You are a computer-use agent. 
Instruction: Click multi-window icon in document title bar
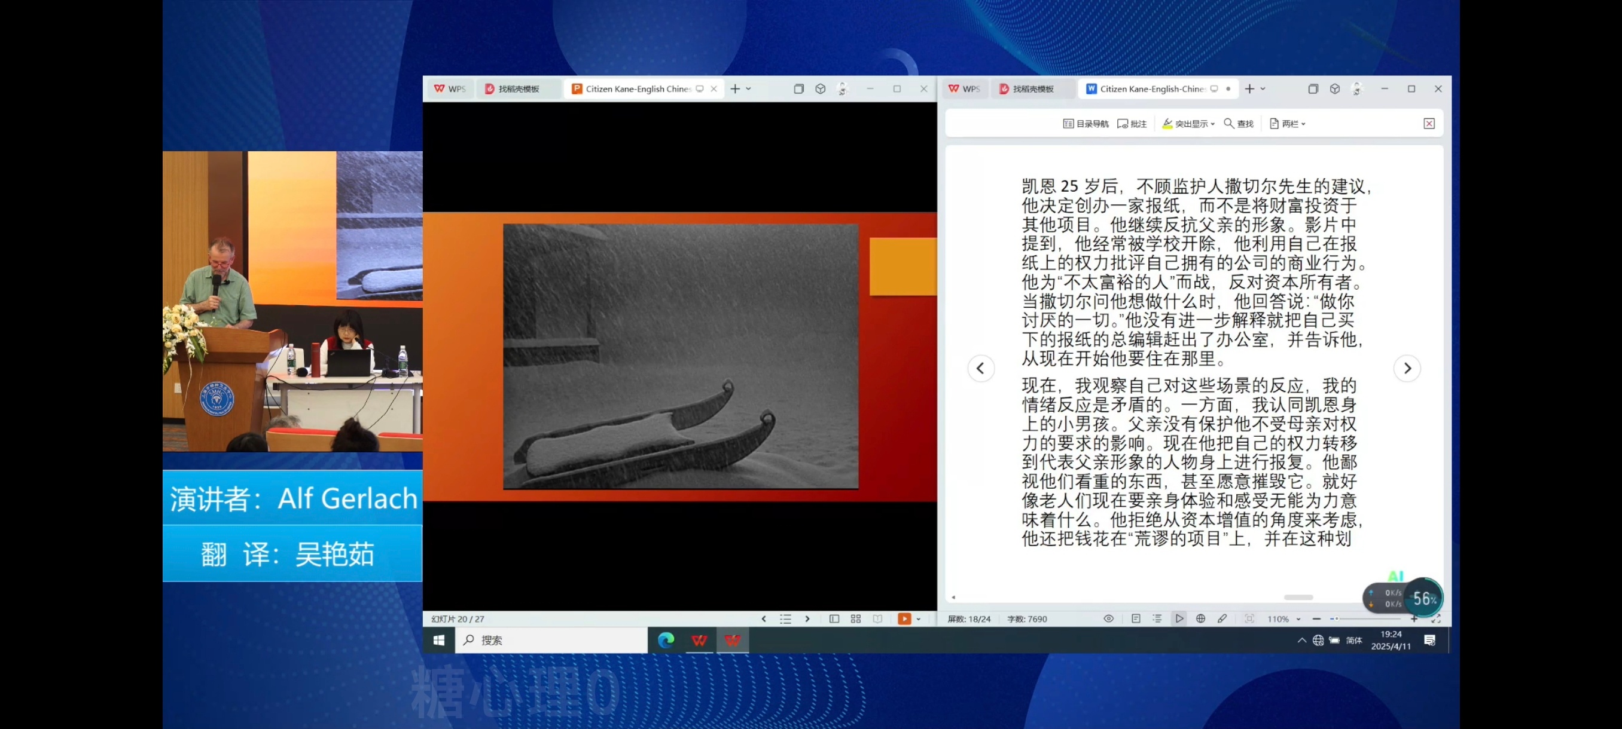(1313, 89)
